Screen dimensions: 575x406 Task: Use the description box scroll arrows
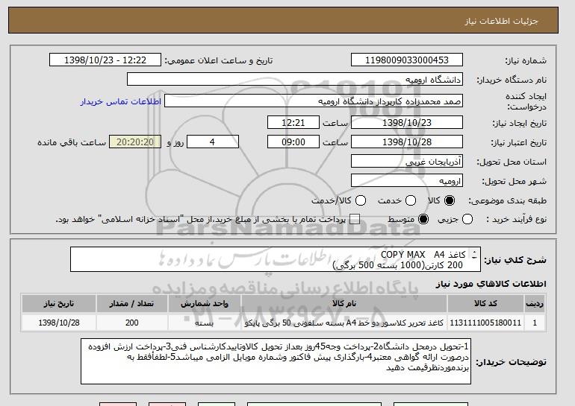pos(474,255)
